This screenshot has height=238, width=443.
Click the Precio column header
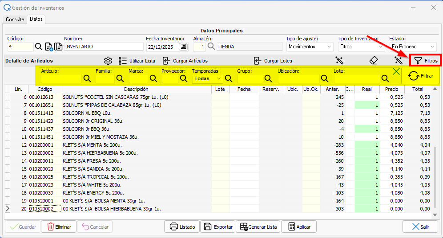coord(392,89)
